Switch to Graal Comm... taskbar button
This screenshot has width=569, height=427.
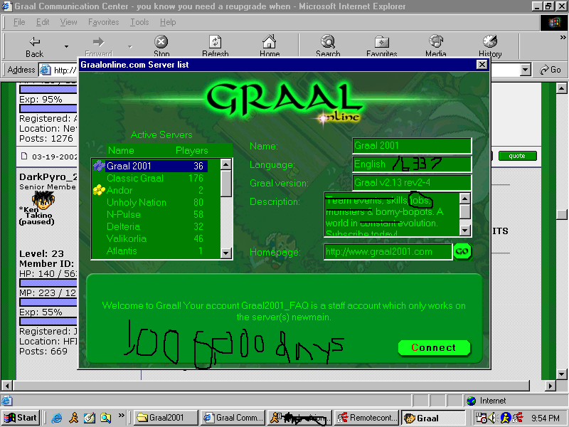233,418
